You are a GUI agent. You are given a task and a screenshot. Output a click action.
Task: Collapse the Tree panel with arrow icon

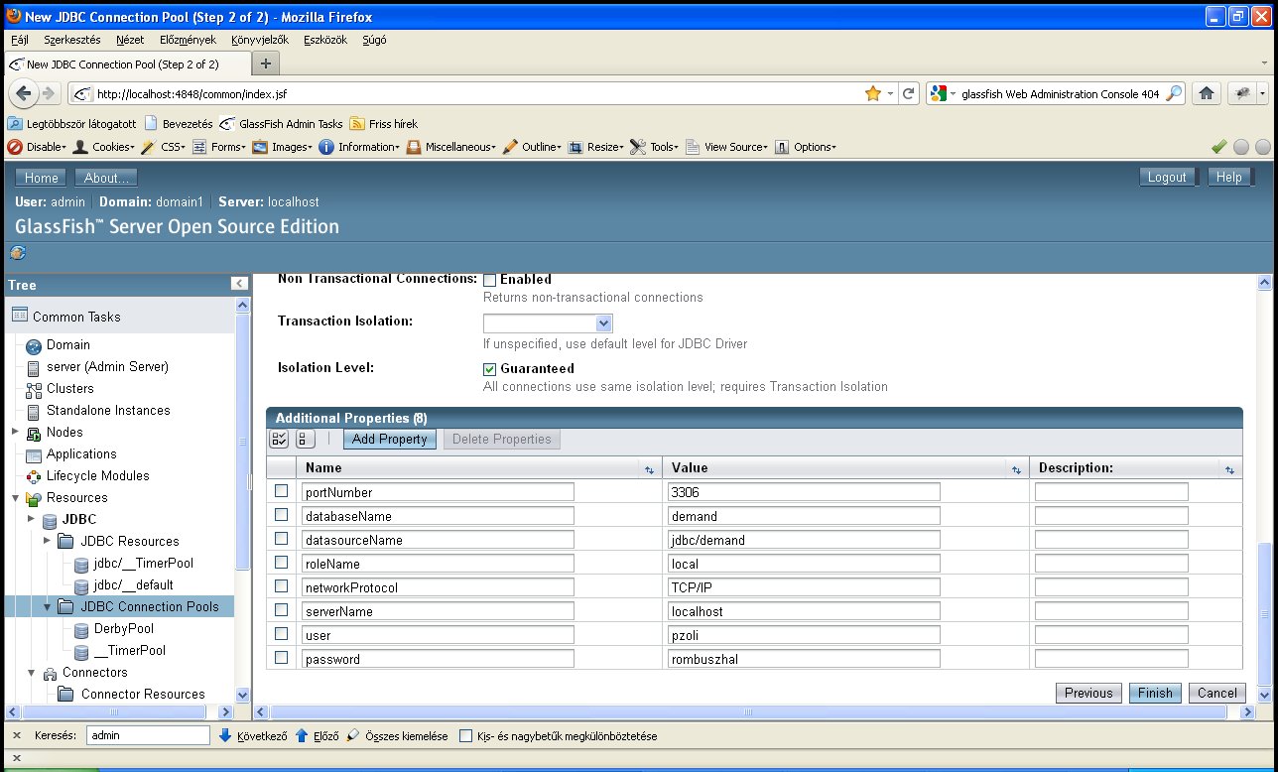[x=239, y=284]
